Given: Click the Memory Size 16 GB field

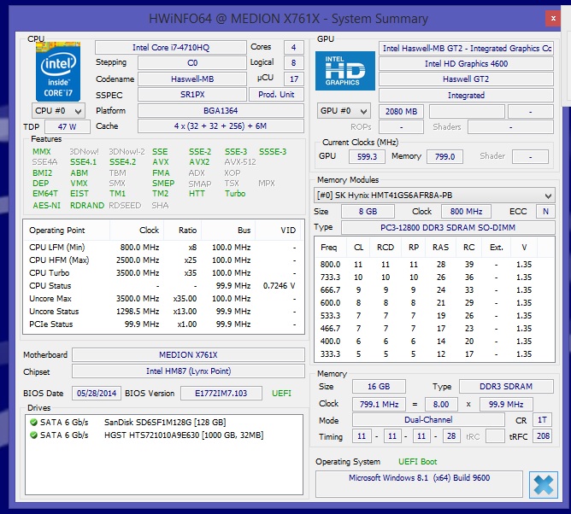Looking at the screenshot, I should click(379, 386).
